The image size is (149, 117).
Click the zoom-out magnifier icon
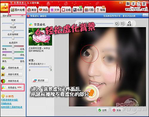point(87,23)
